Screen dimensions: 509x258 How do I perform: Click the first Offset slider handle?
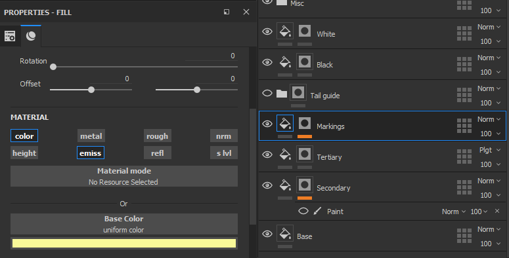(91, 90)
